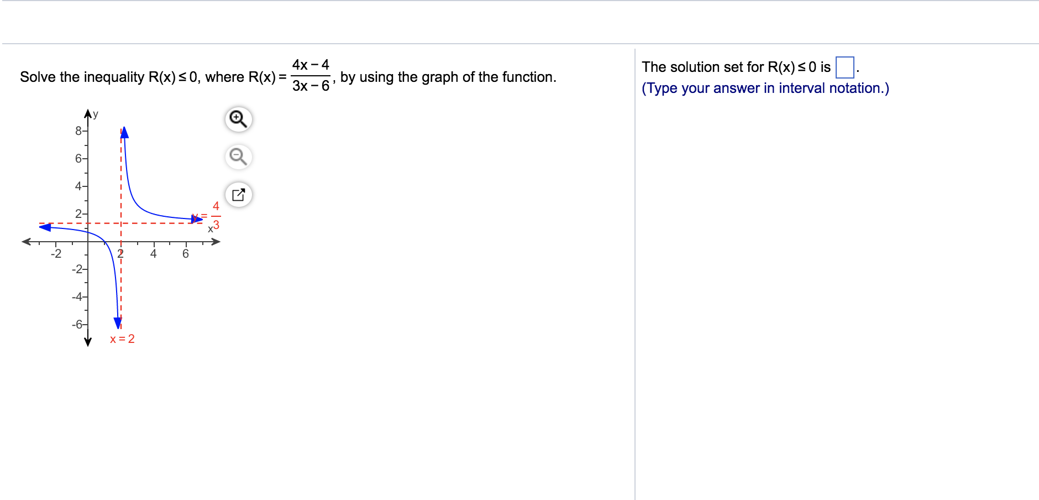This screenshot has width=1039, height=500.
Task: Open the graph in a new window
Action: (x=238, y=195)
